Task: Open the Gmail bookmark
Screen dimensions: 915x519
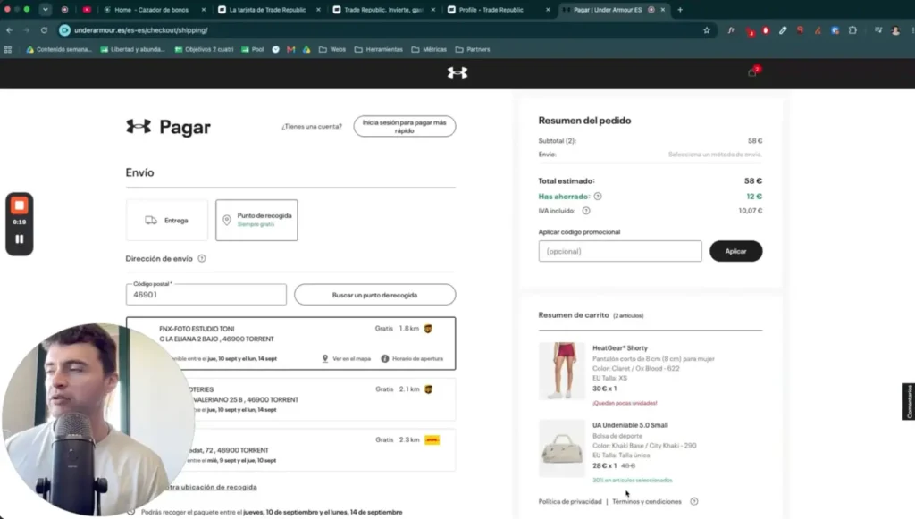Action: 290,49
